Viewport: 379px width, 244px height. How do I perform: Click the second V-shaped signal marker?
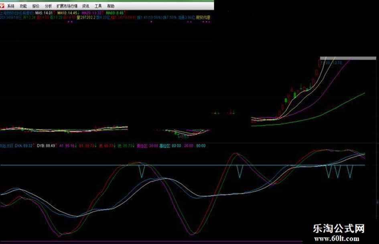(239, 171)
